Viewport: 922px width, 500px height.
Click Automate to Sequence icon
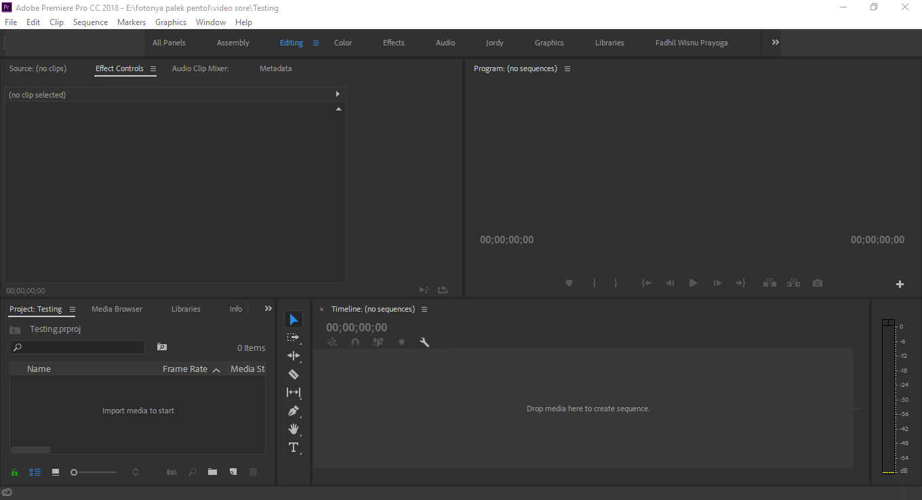(172, 472)
